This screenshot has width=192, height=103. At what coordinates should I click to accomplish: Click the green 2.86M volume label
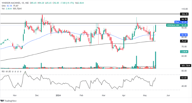click(184, 51)
